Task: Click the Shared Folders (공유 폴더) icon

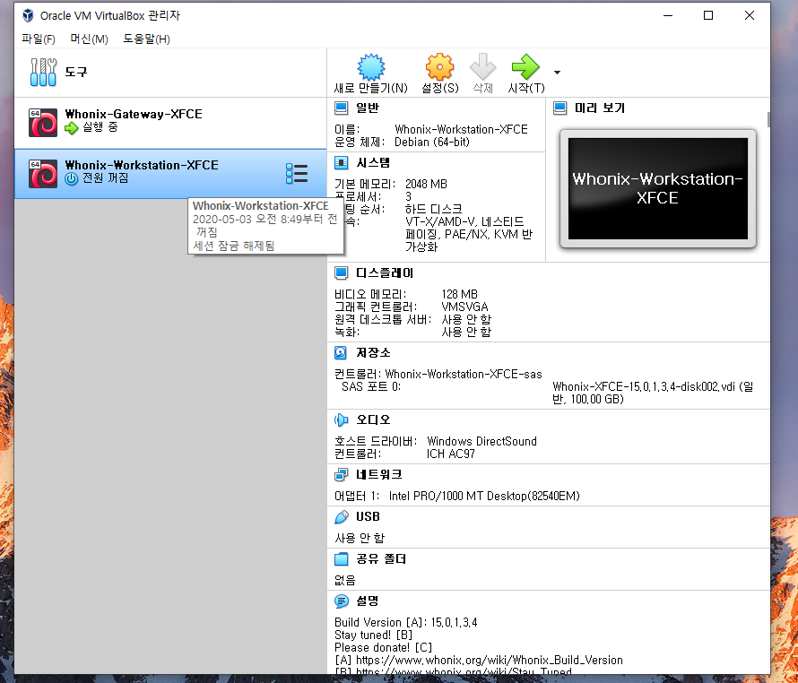Action: [x=341, y=559]
